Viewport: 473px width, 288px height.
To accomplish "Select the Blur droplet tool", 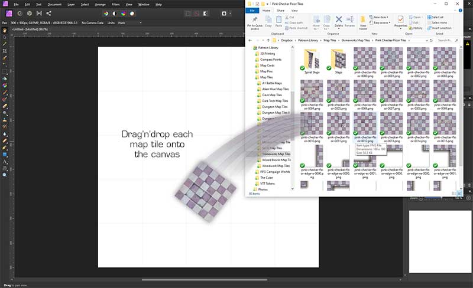I will (5, 134).
